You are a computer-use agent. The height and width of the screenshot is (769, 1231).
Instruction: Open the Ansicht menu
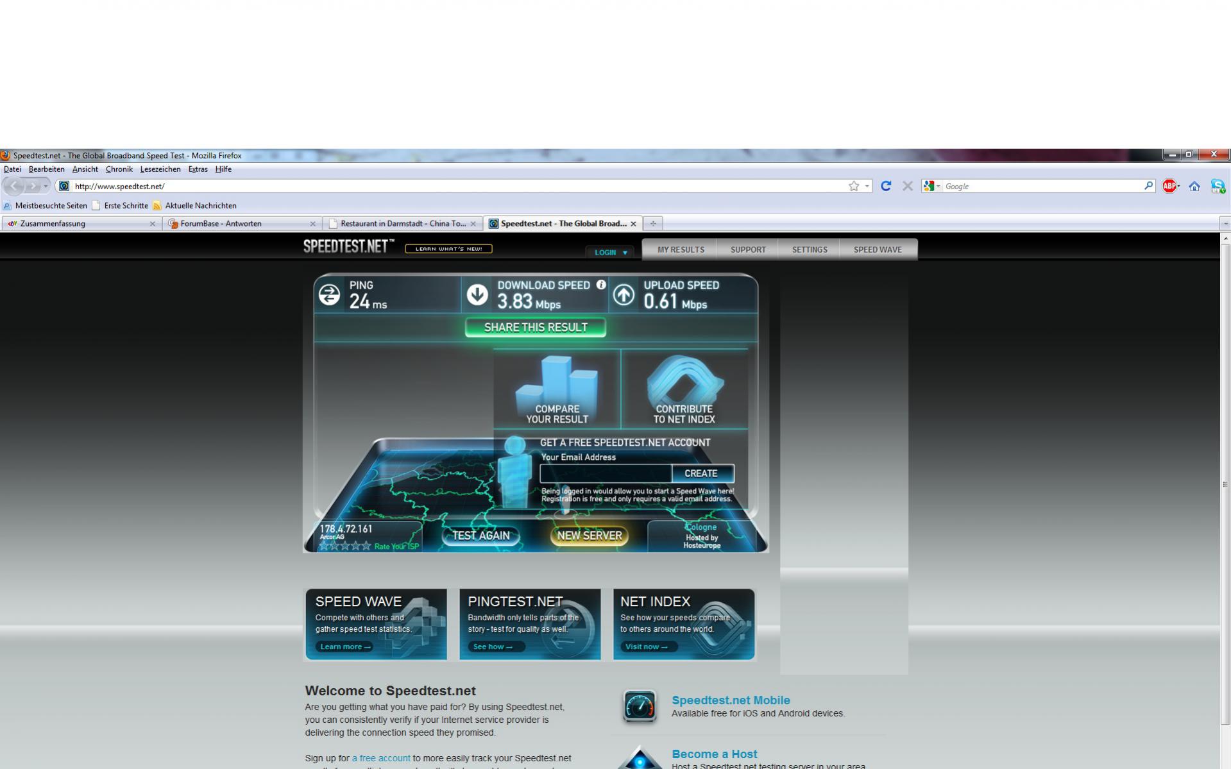pyautogui.click(x=85, y=169)
